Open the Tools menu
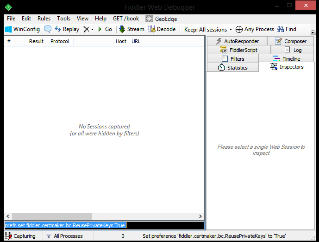 point(64,19)
